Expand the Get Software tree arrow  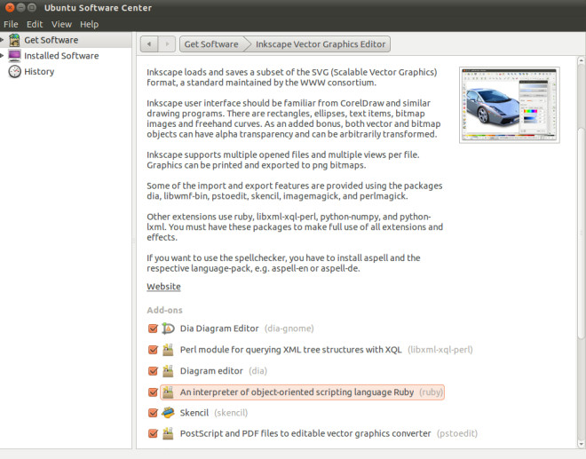click(2, 39)
